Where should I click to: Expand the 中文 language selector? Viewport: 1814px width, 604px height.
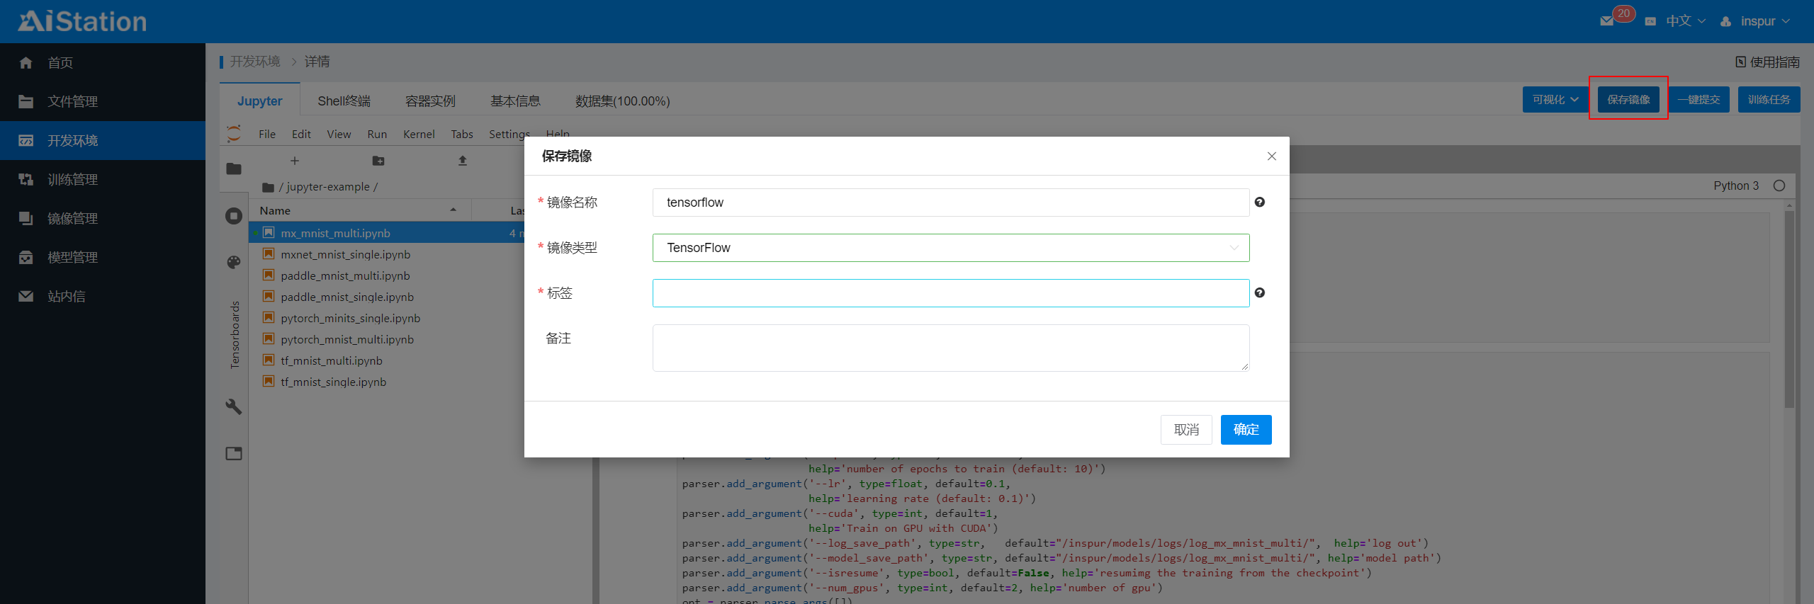point(1684,21)
